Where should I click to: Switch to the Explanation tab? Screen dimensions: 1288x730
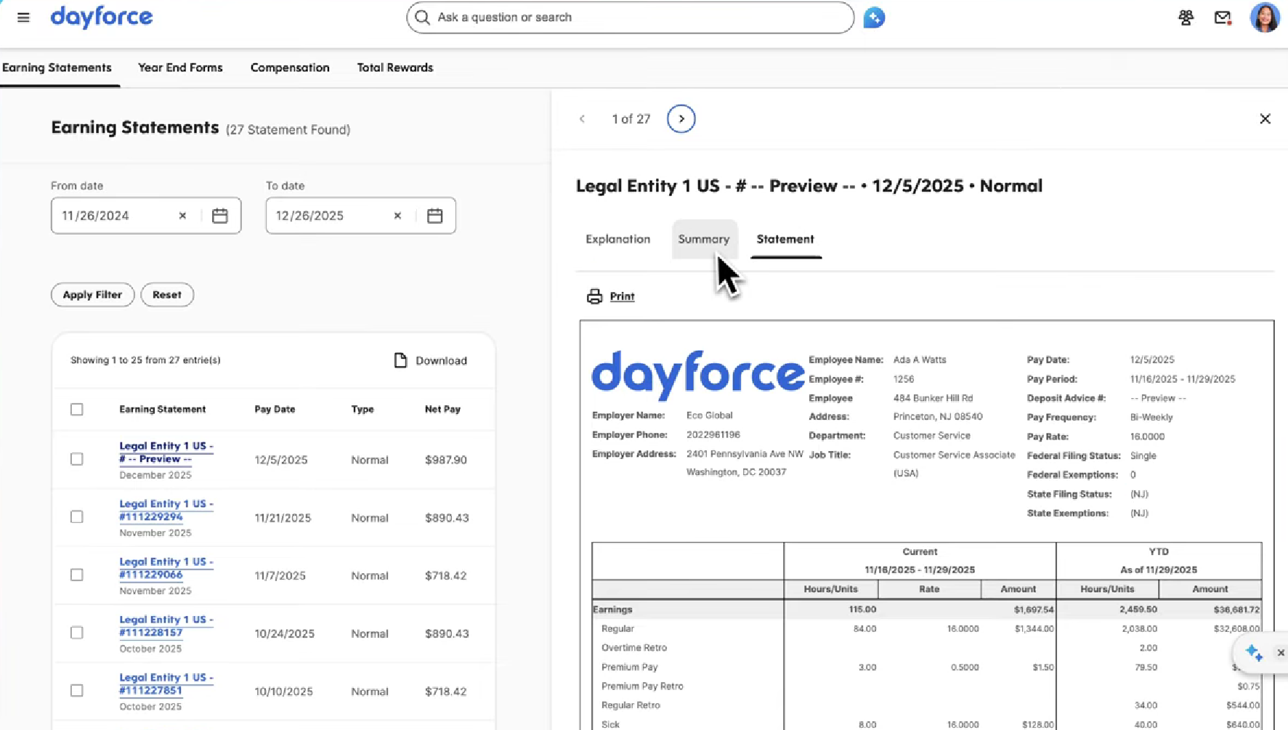tap(618, 239)
